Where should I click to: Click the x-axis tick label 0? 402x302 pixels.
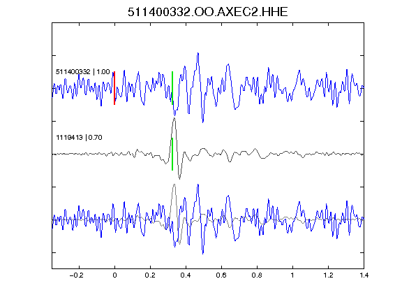point(114,275)
